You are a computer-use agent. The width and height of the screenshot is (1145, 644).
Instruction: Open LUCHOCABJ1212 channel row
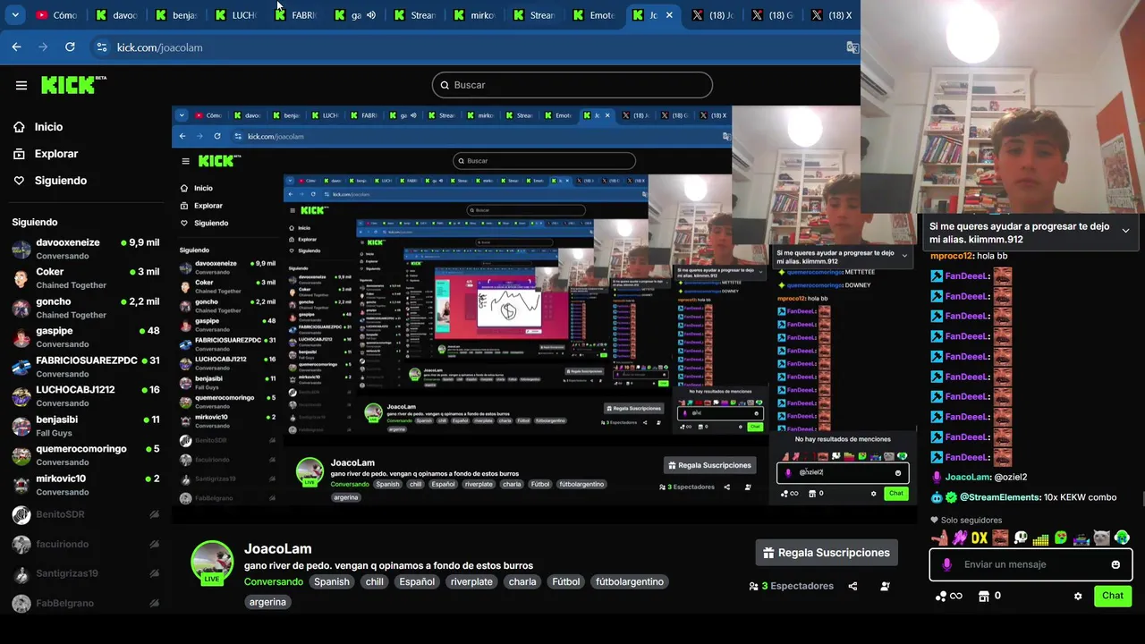pyautogui.click(x=86, y=396)
